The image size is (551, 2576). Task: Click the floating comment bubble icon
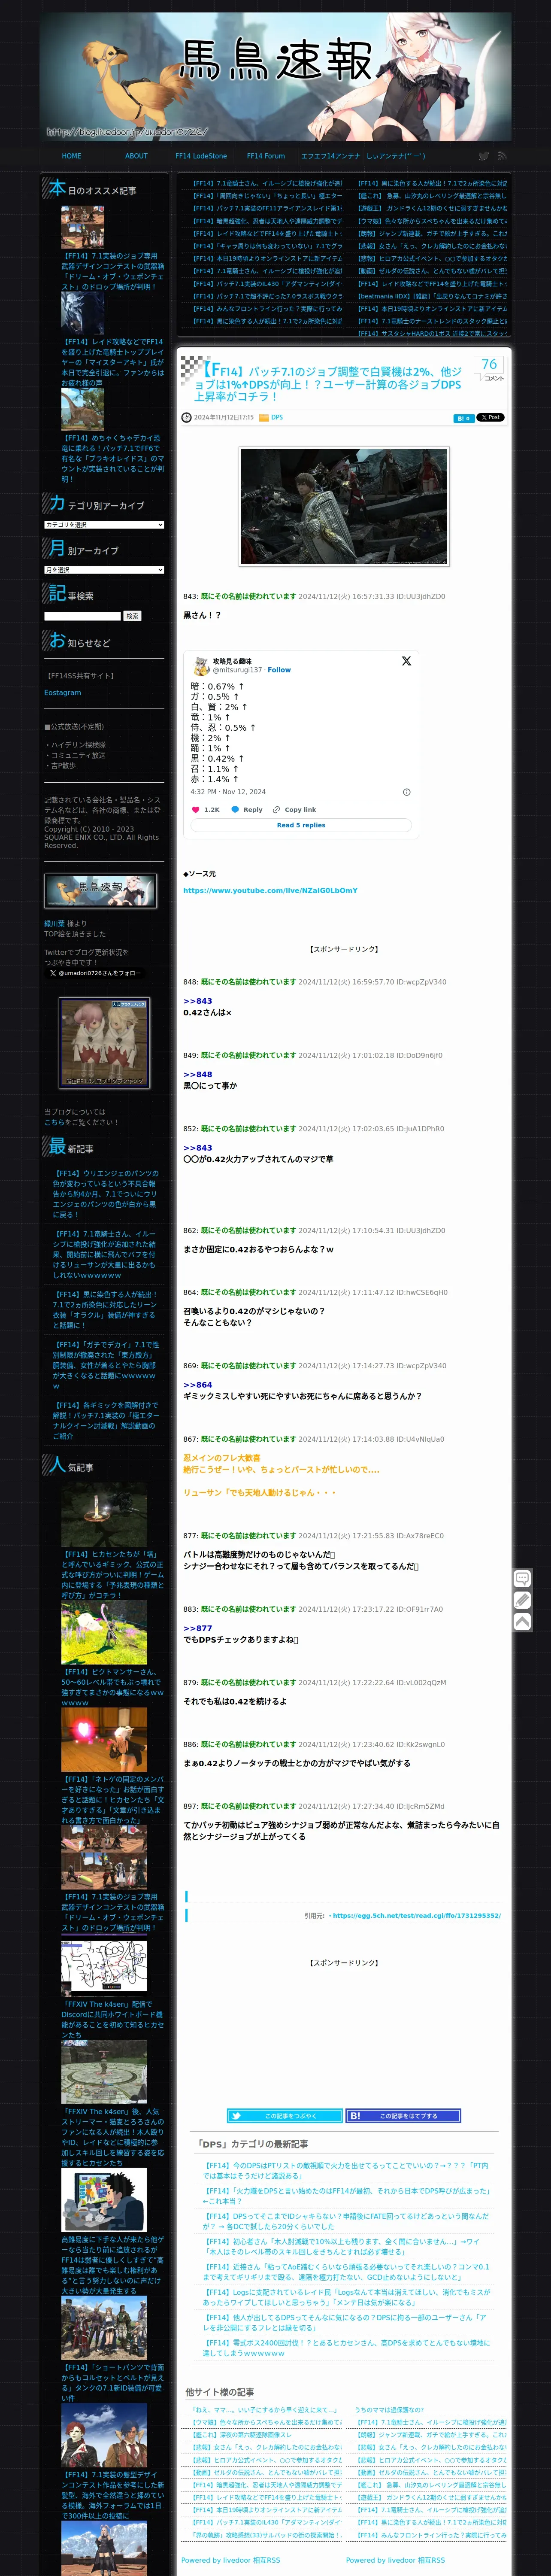pos(522,1579)
